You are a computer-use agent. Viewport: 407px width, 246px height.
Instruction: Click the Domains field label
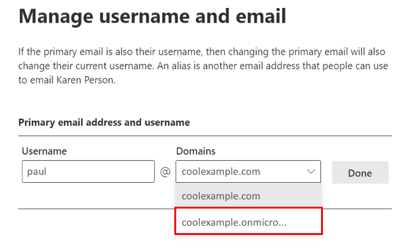(195, 151)
